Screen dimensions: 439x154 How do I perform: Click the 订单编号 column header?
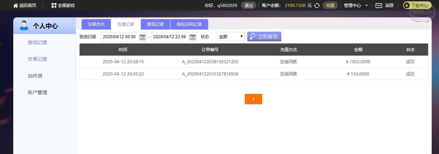(x=210, y=50)
